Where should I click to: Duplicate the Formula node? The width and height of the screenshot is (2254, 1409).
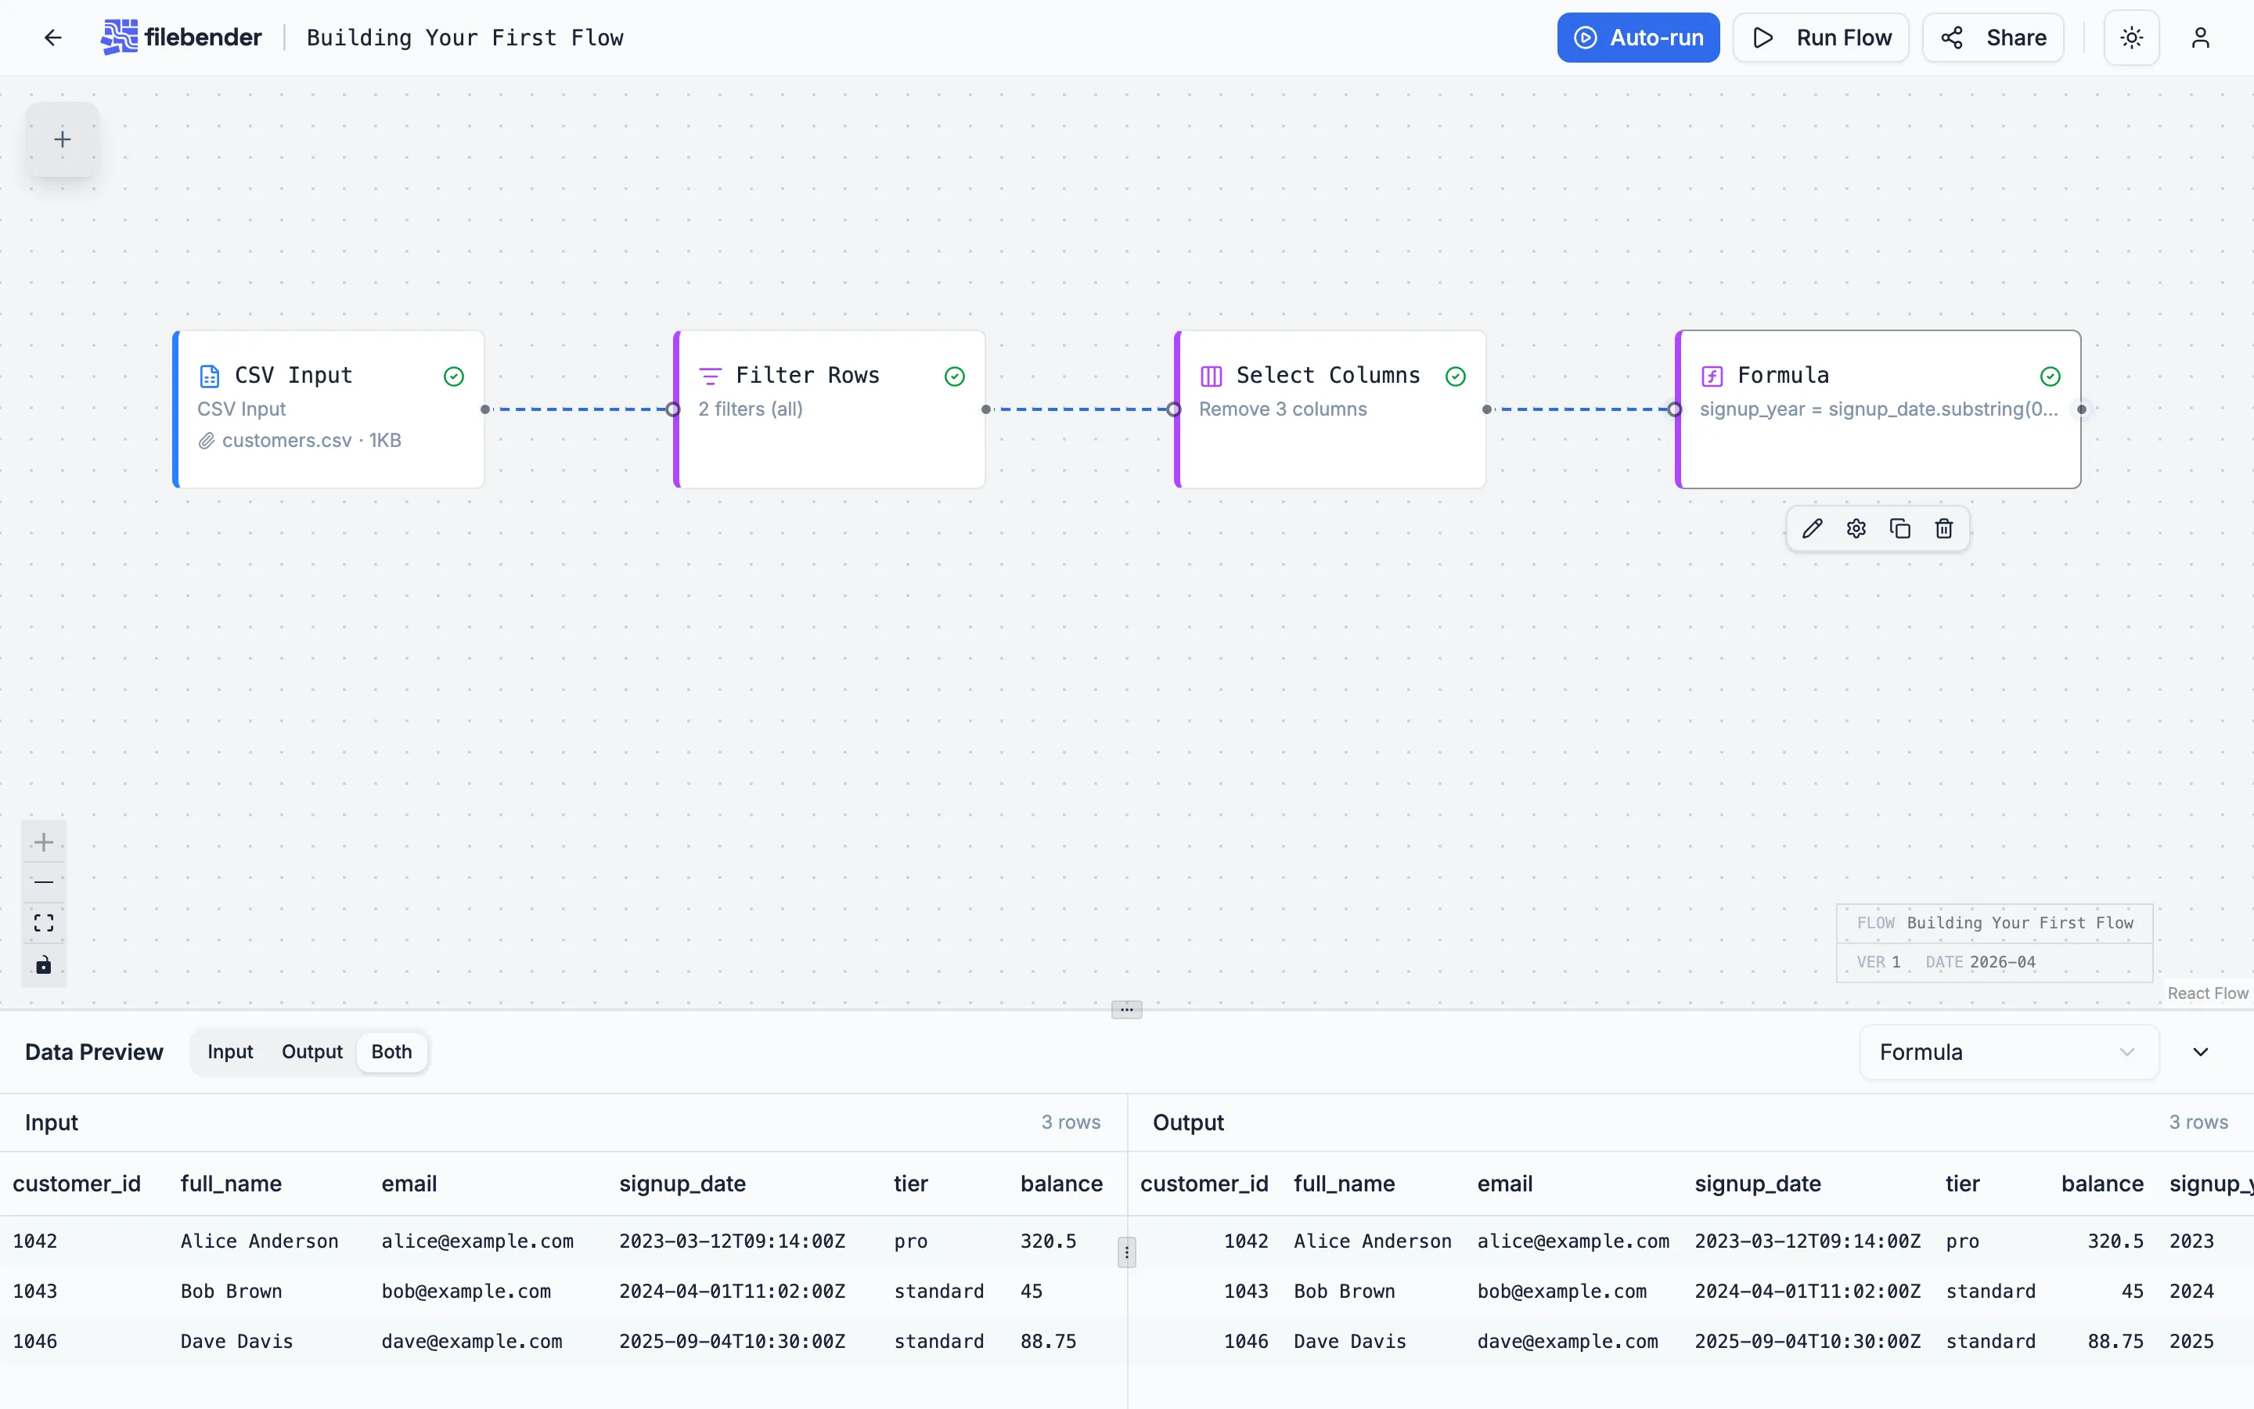(1900, 529)
